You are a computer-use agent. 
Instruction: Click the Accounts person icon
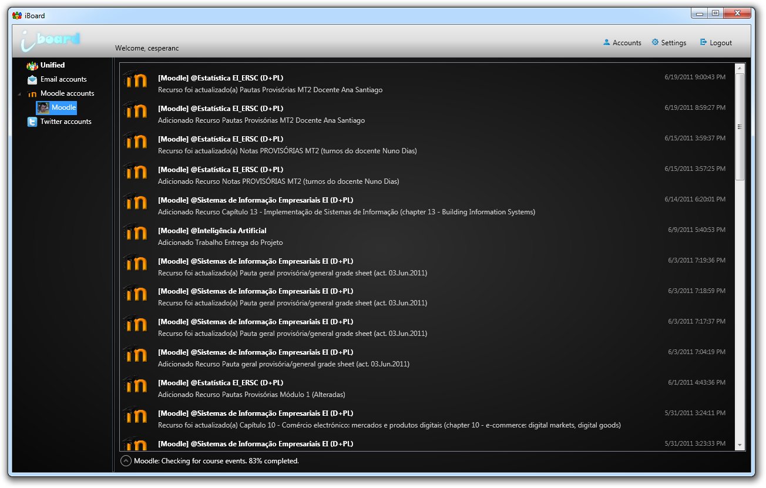[607, 42]
